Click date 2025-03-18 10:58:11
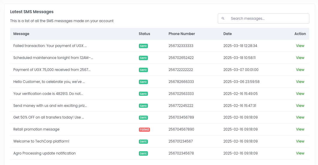The width and height of the screenshot is (318, 165). (x=239, y=58)
